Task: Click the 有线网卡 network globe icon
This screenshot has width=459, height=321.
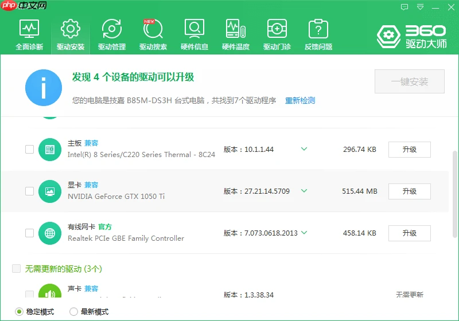Action: click(x=50, y=233)
